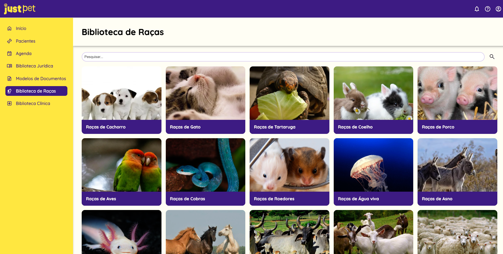Open the puppies photo thumbnail
The width and height of the screenshot is (503, 254).
point(122,93)
